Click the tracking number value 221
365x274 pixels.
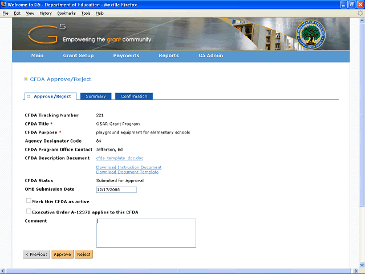click(100, 115)
